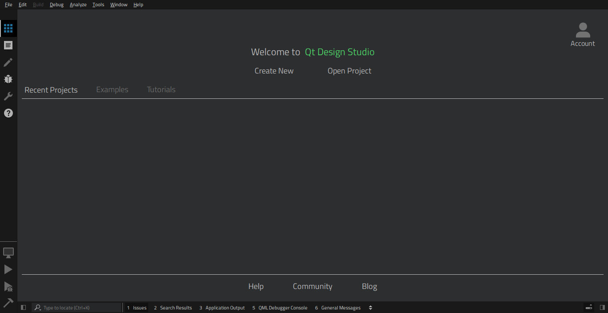Start debugging with the debug-play icon
The height and width of the screenshot is (313, 608).
[x=8, y=286]
